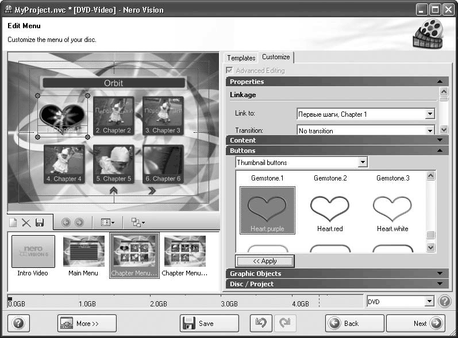Screen dimensions: 458x338
Task: Click the help icon in bottom-left corner
Action: coord(18,323)
